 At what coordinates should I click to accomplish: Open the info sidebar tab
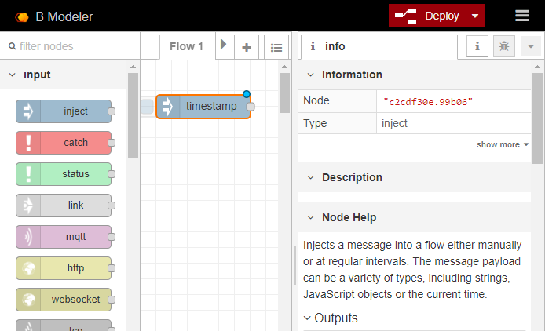379,46
